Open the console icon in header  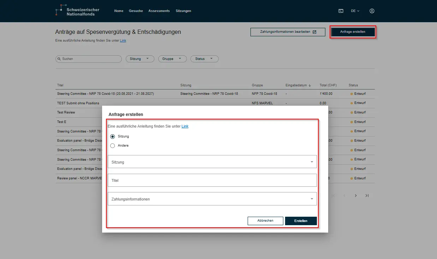coord(341,11)
